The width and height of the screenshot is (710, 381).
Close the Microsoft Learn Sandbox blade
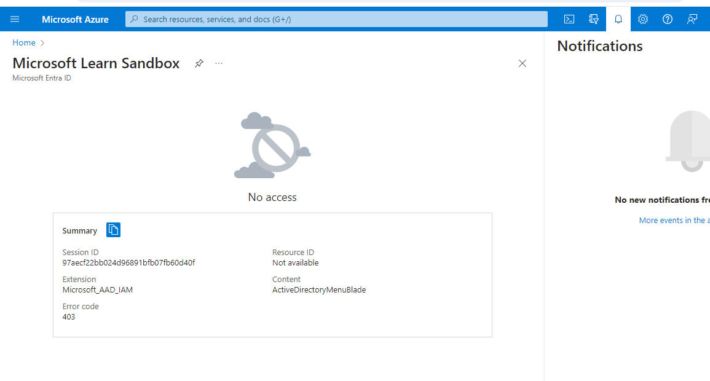523,63
